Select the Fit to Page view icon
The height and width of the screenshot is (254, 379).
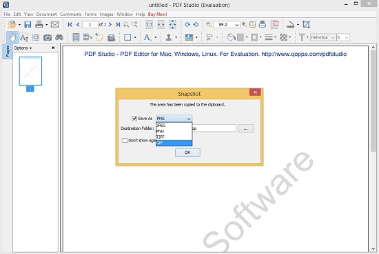point(172,24)
